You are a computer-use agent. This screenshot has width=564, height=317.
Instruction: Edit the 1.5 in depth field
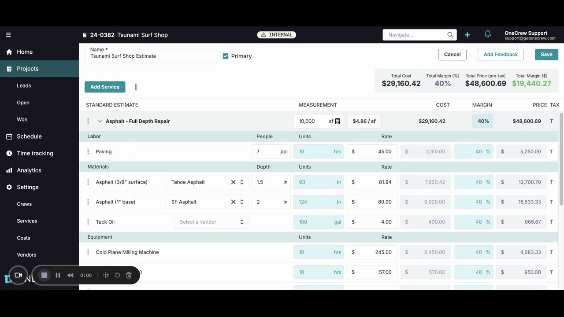tap(271, 182)
